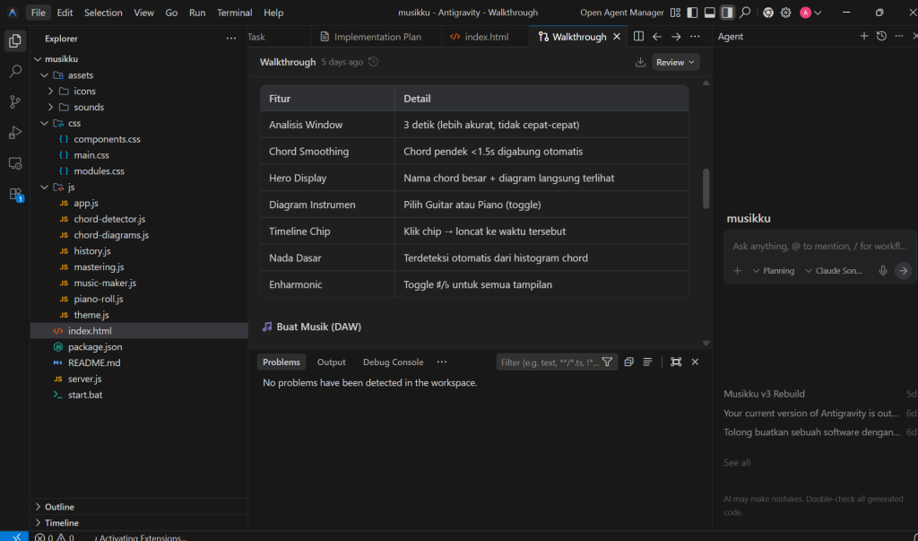The image size is (918, 541).
Task: Expand the icons folder in Explorer
Action: (84, 92)
